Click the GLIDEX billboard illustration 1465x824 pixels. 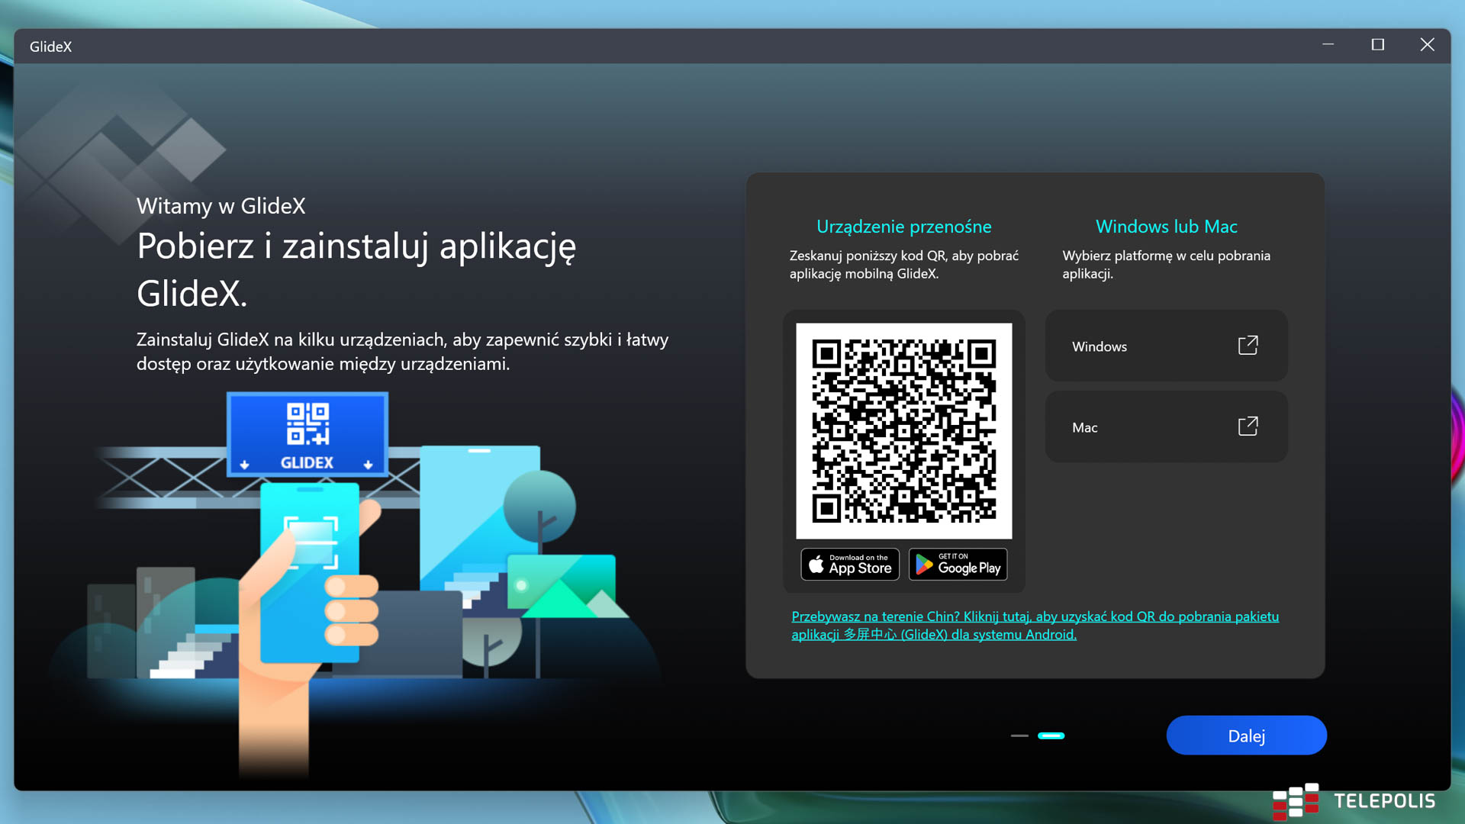tap(307, 434)
